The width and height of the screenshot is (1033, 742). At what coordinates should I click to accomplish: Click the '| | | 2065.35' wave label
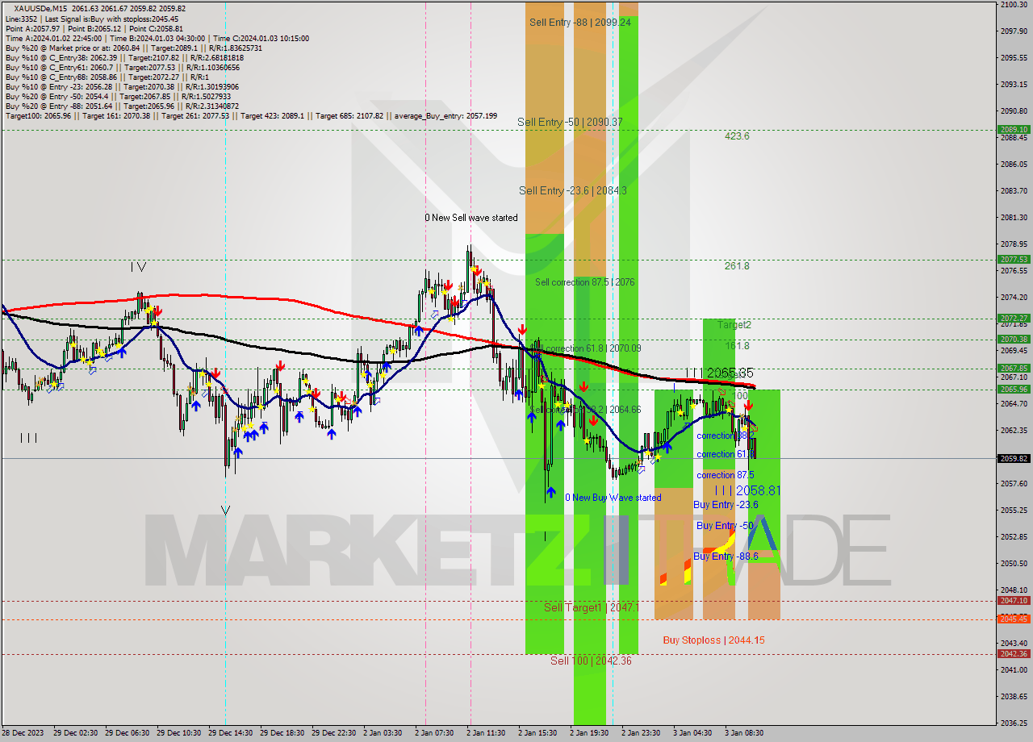point(719,373)
